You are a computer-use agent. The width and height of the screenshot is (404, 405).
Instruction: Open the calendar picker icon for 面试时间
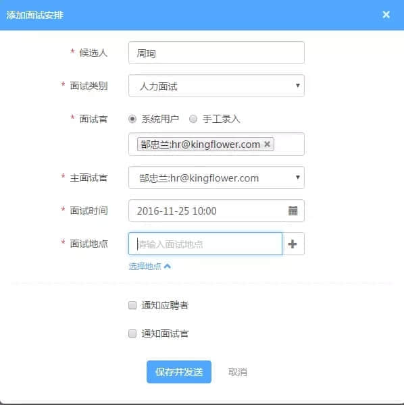point(293,211)
